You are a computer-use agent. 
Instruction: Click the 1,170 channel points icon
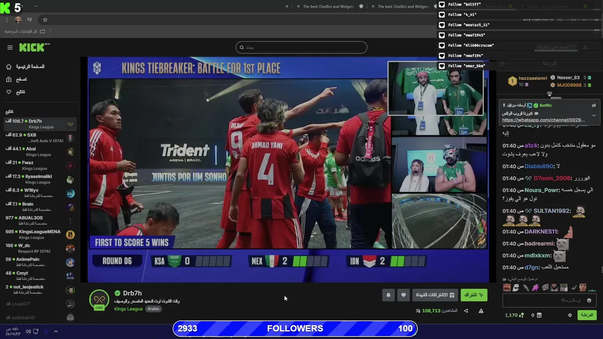pyautogui.click(x=522, y=315)
